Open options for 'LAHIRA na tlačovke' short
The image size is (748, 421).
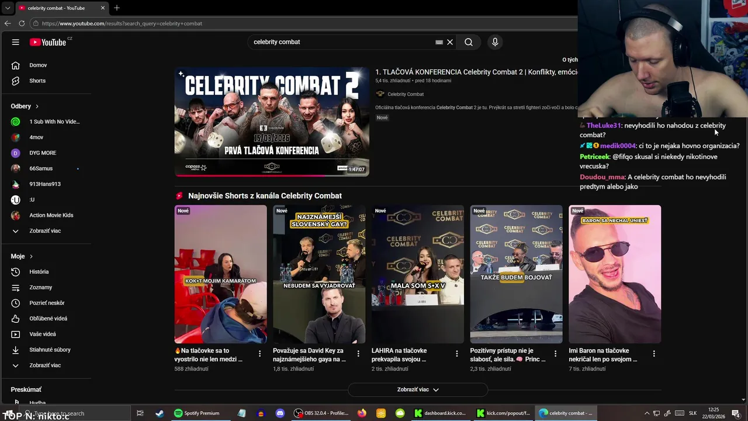[x=457, y=354]
